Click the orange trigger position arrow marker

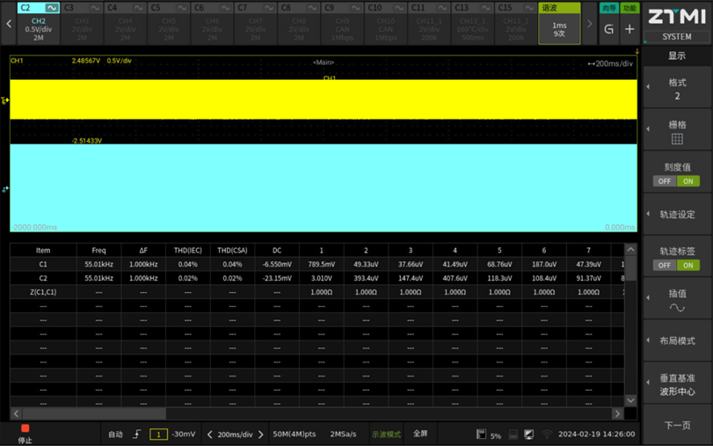coord(637,51)
